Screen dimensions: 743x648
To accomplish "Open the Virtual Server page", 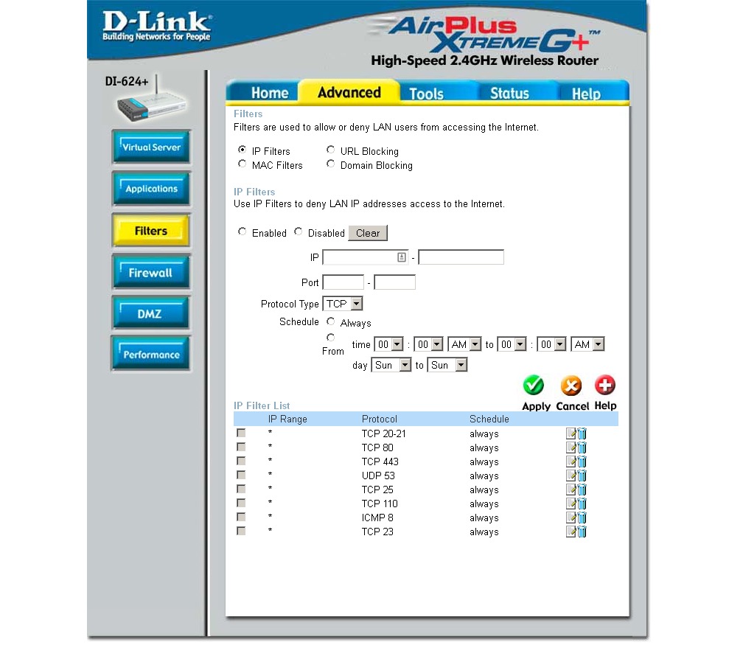I will [152, 147].
